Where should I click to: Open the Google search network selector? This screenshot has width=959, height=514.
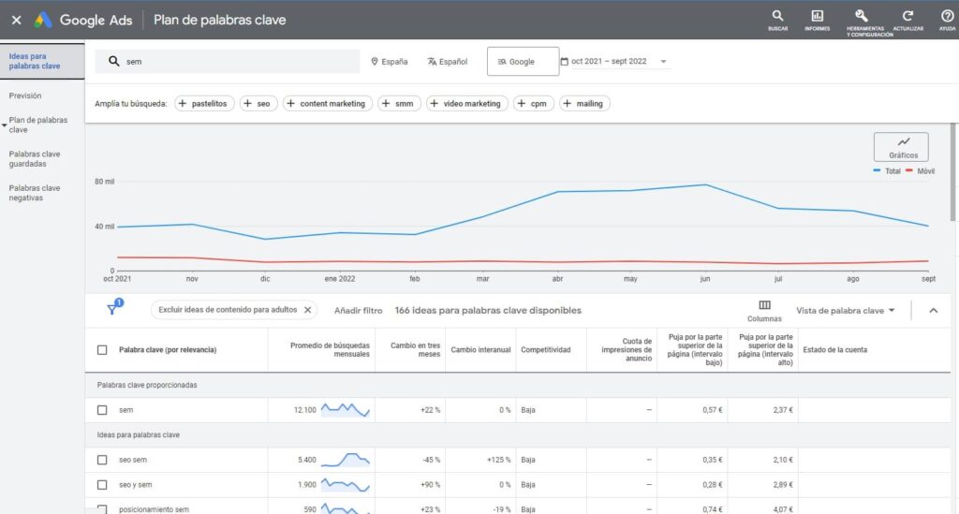(x=523, y=62)
